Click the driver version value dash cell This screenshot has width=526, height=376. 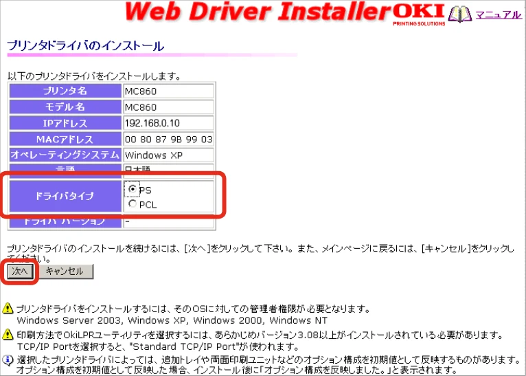168,221
